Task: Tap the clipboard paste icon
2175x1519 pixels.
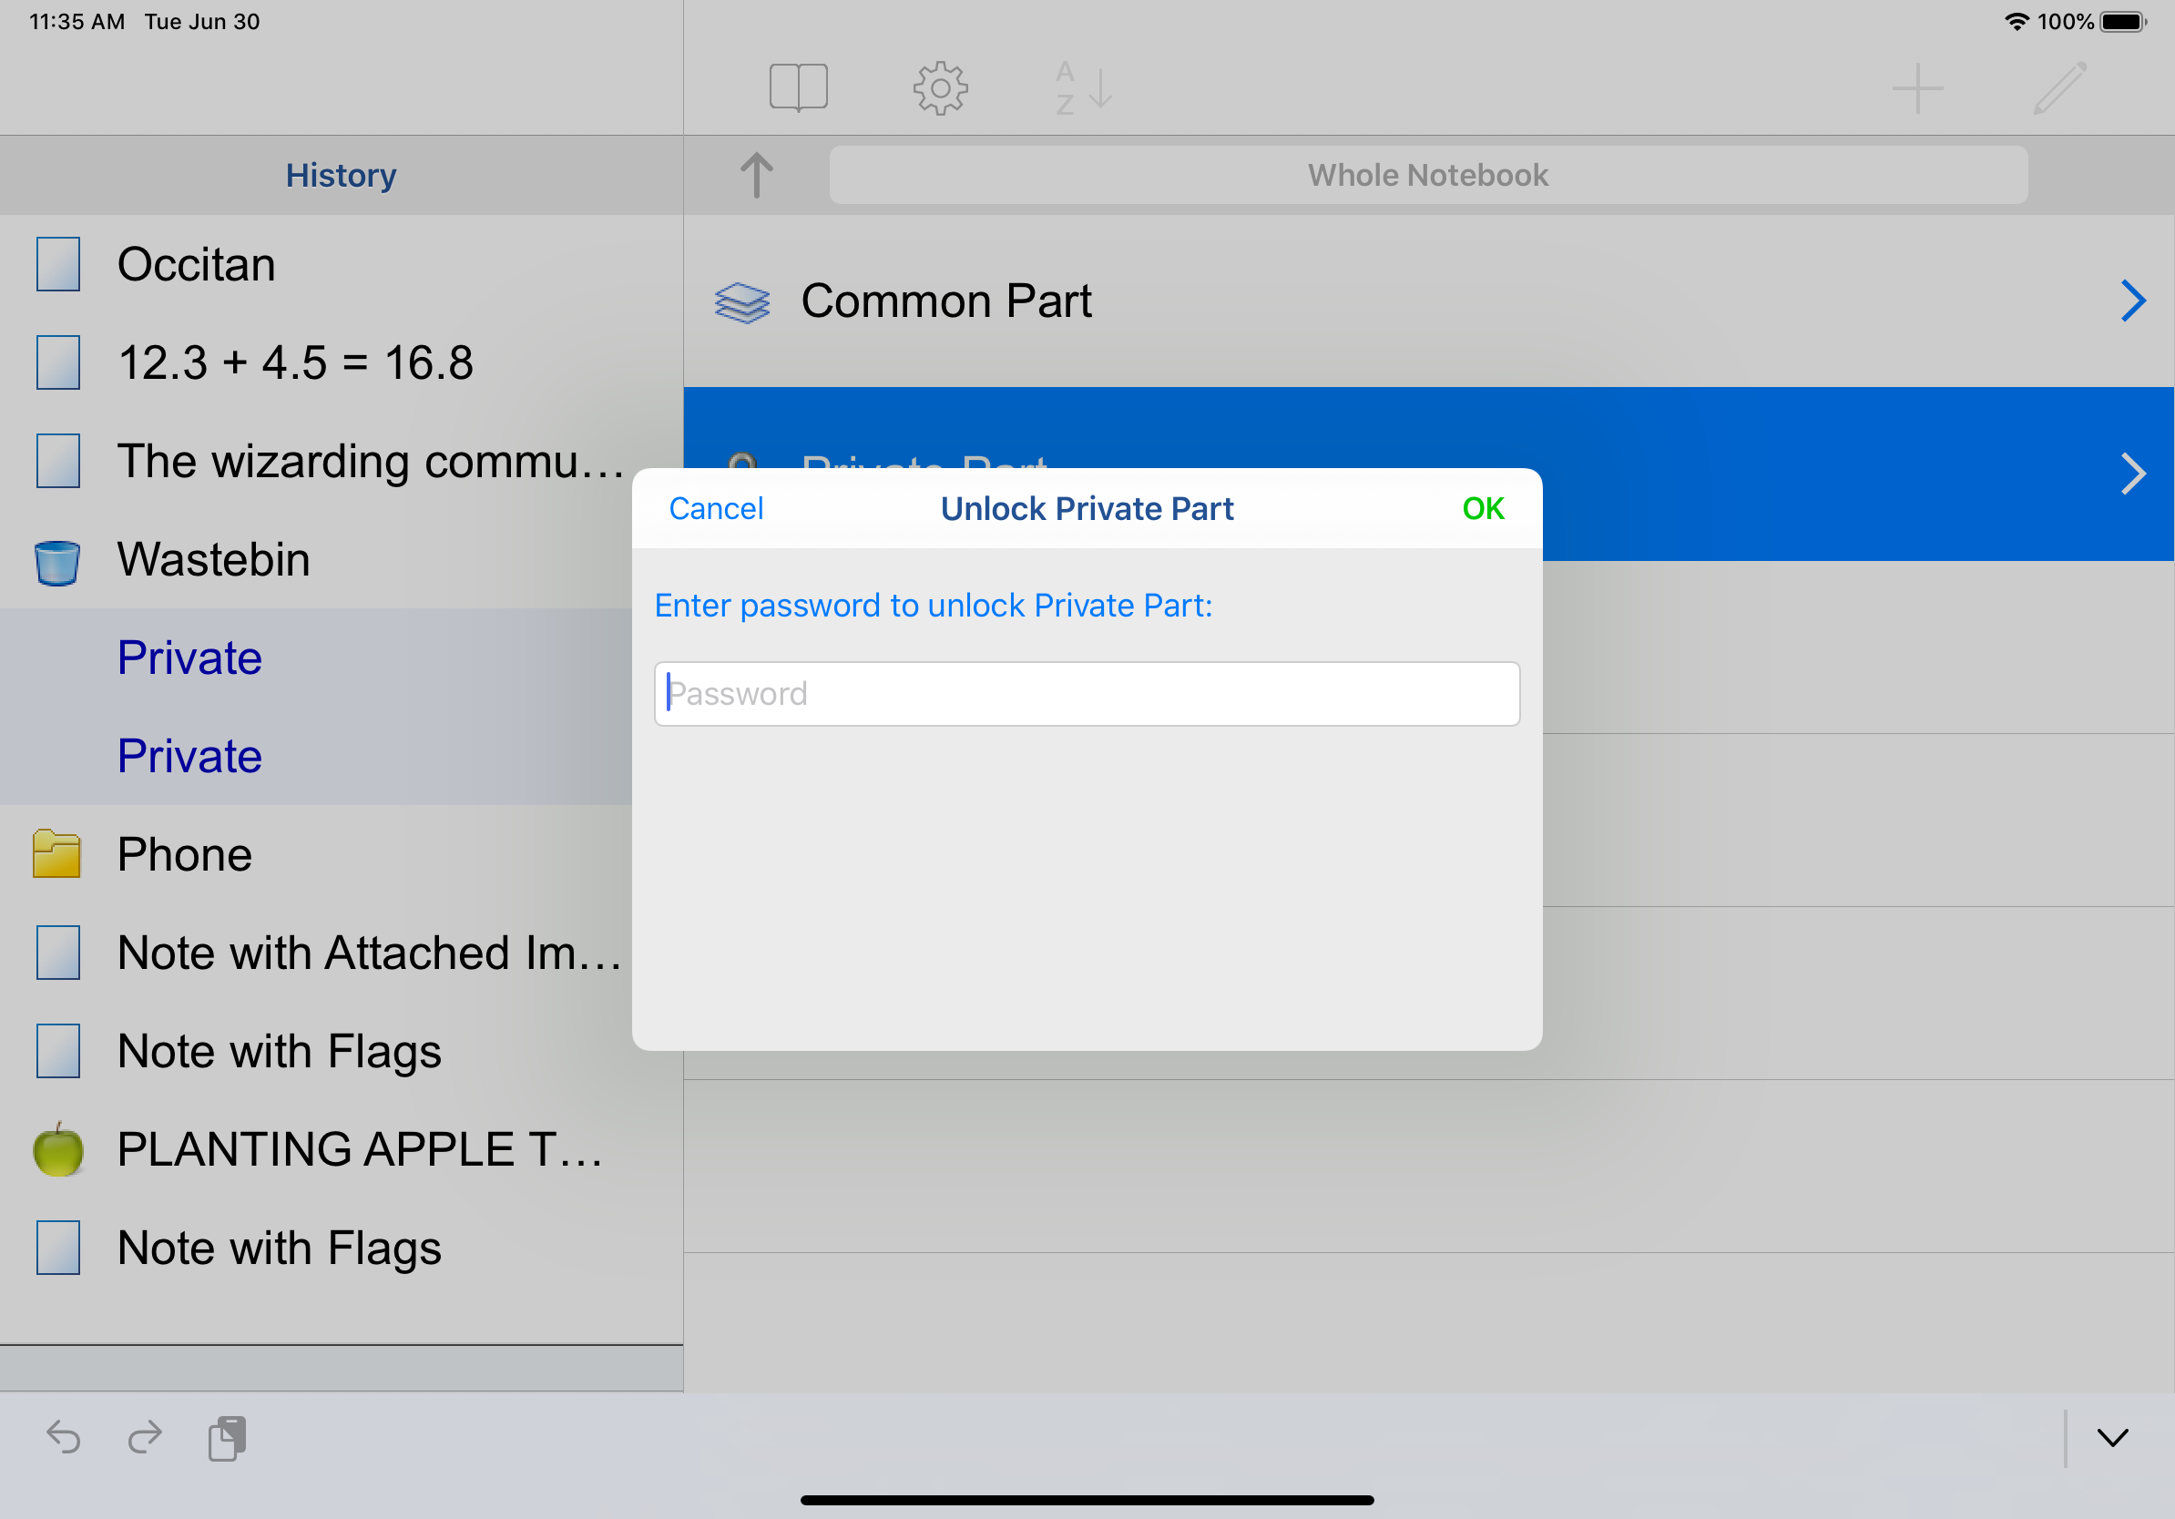Action: point(227,1438)
